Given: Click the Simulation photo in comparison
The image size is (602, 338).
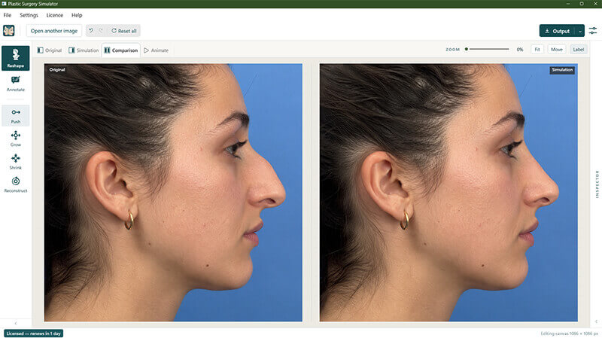Looking at the screenshot, I should coord(448,193).
